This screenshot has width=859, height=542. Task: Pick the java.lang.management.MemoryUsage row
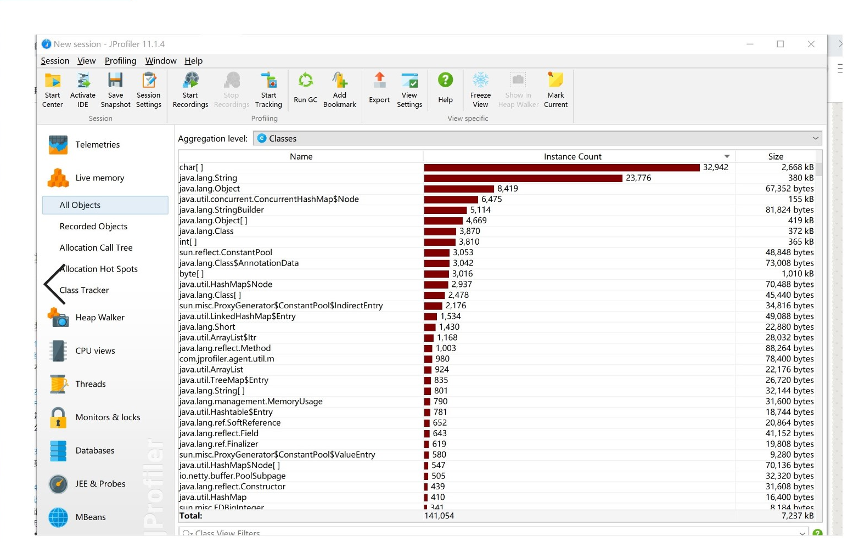(x=497, y=402)
